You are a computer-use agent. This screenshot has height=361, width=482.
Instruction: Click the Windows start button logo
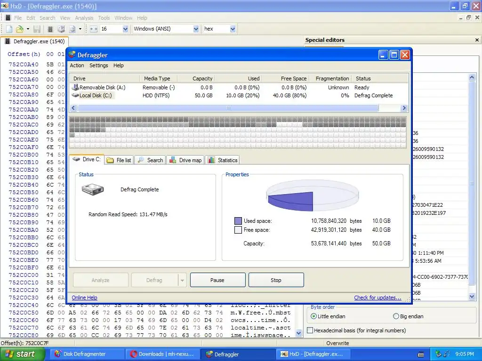coord(9,354)
